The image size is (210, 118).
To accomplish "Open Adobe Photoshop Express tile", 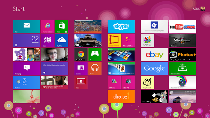I will point(154,27).
